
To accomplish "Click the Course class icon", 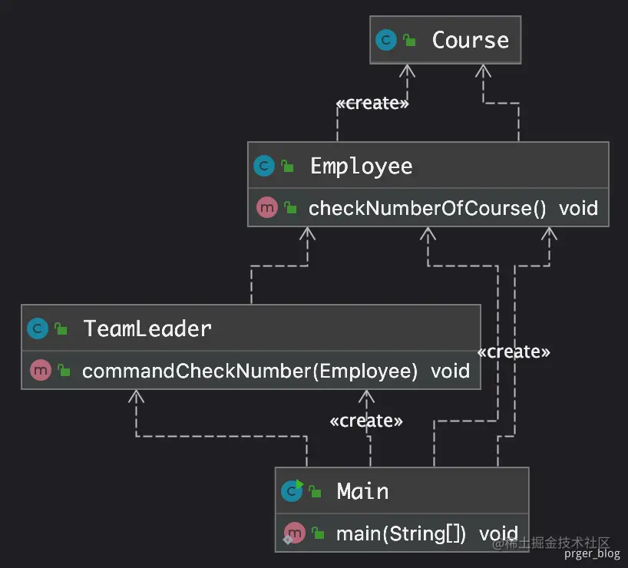I will coord(386,40).
